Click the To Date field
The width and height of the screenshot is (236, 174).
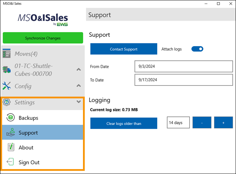tap(183, 80)
